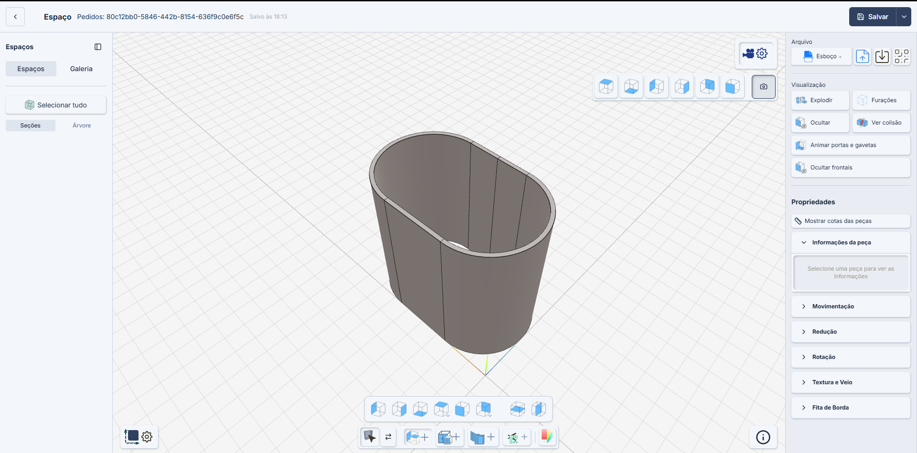Screen dimensions: 917x453
Task: Click the file upload icon under Arquivo
Action: point(863,56)
